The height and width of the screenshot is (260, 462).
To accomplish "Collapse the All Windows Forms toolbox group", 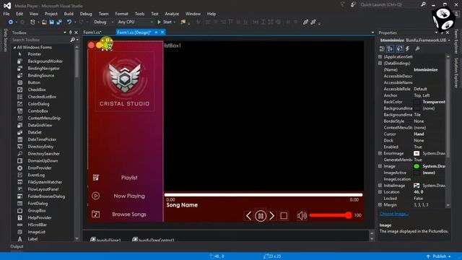I will click(14, 48).
